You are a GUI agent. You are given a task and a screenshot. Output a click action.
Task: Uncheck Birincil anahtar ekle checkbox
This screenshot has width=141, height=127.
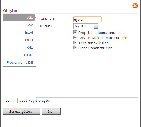pyautogui.click(x=75, y=48)
